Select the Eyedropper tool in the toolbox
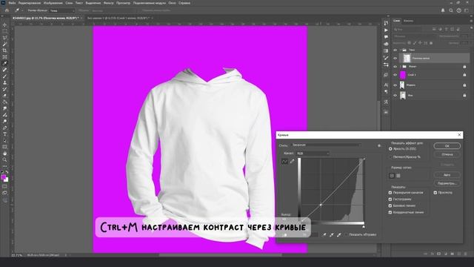 (5, 64)
